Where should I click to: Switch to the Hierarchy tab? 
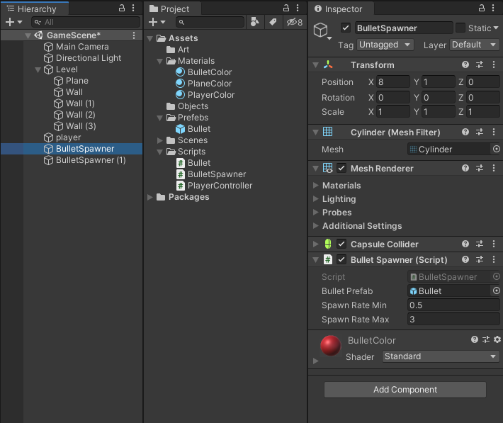tap(35, 9)
